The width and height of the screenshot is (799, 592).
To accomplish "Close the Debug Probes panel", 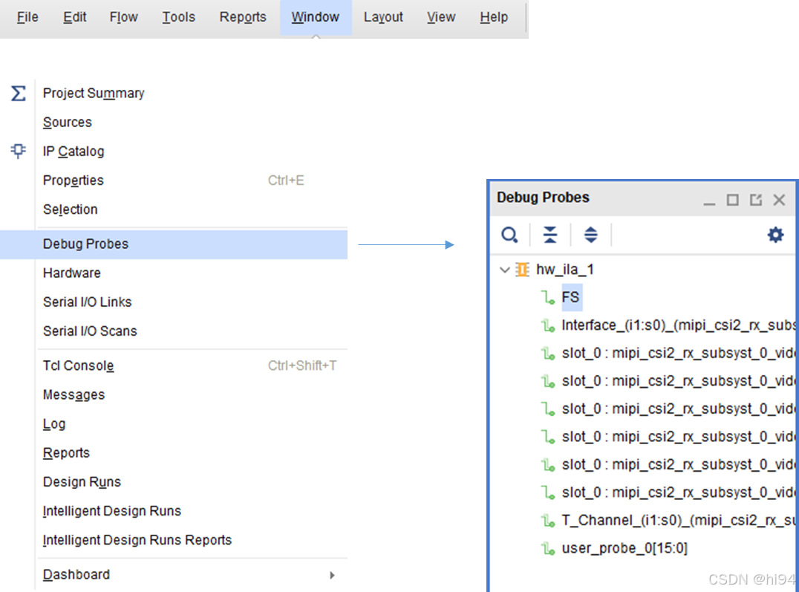I will [x=779, y=200].
